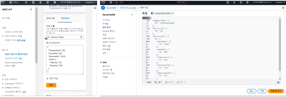The image size is (286, 97).
Task: Collapse the DynamoDB side navigation chevron
Action: (x=132, y=14)
